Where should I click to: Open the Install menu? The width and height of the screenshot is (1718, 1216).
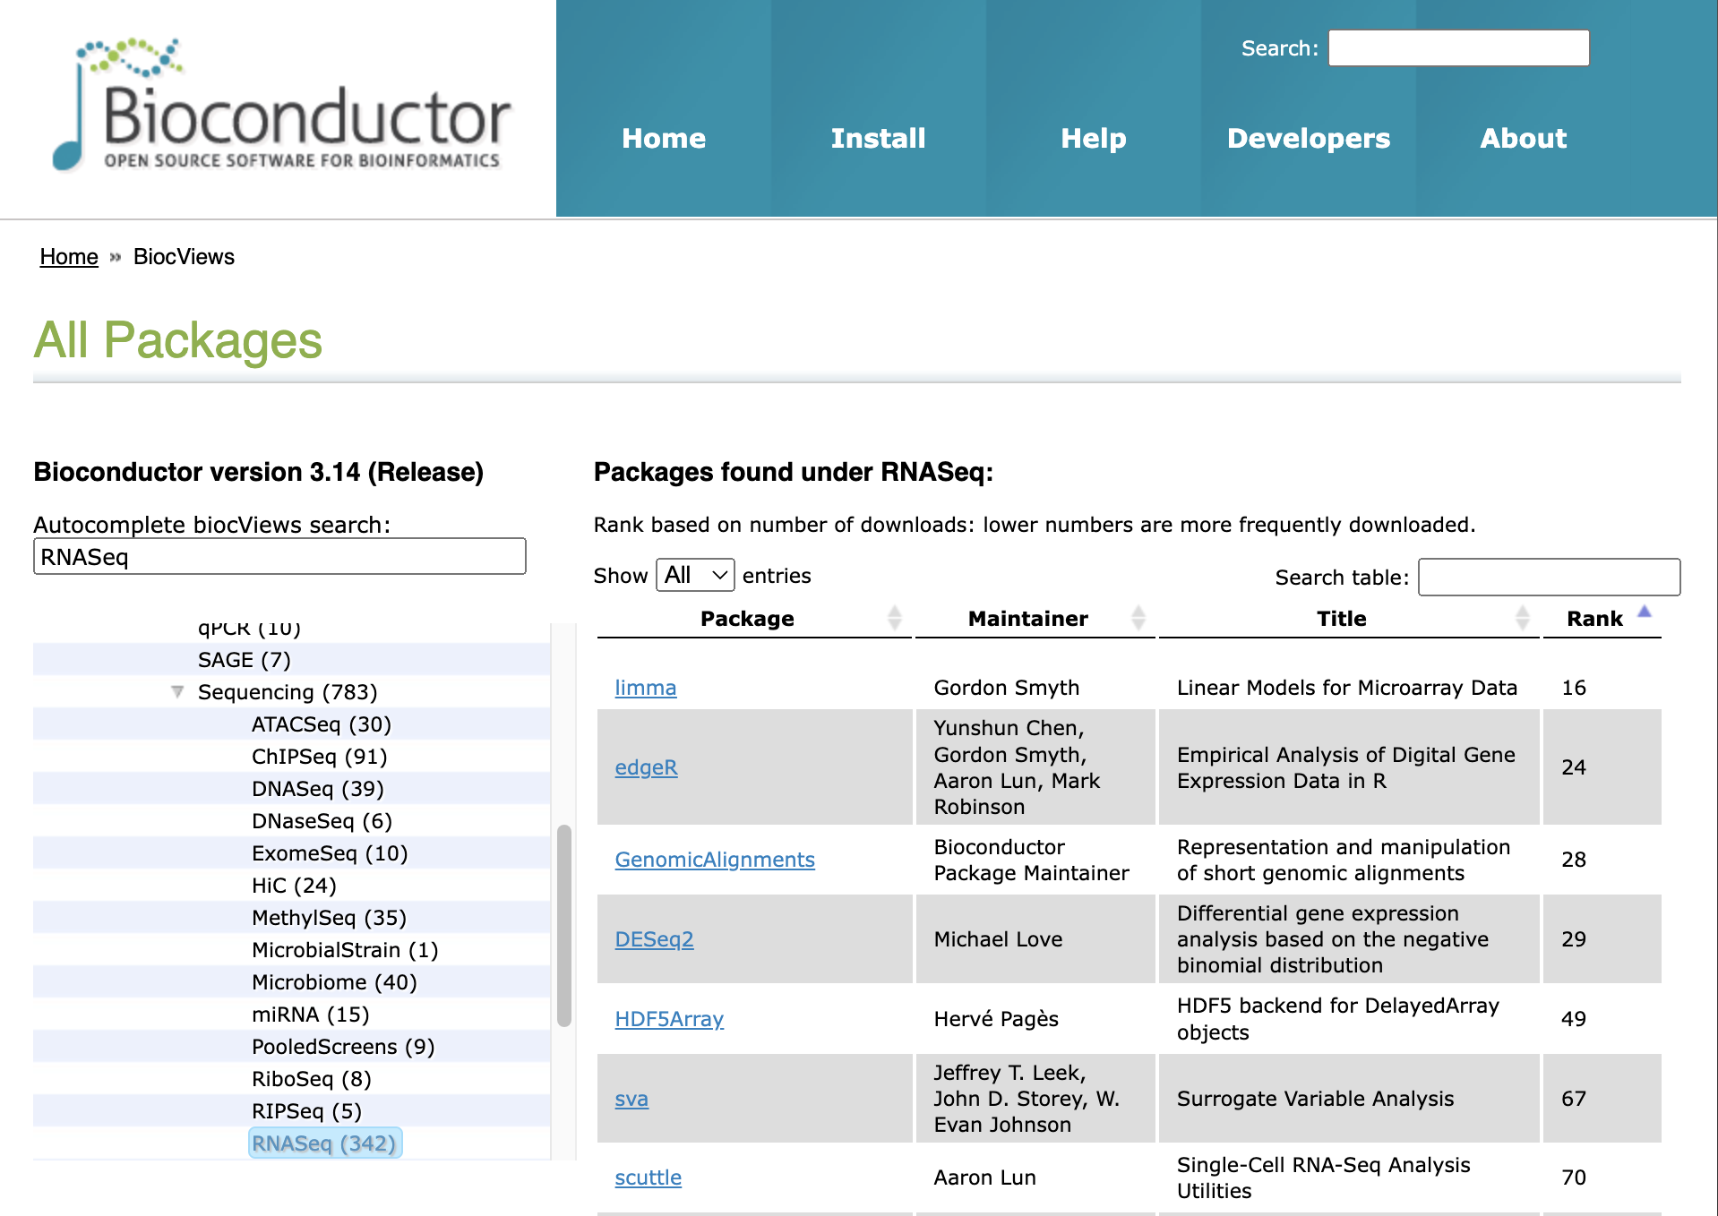pyautogui.click(x=878, y=139)
